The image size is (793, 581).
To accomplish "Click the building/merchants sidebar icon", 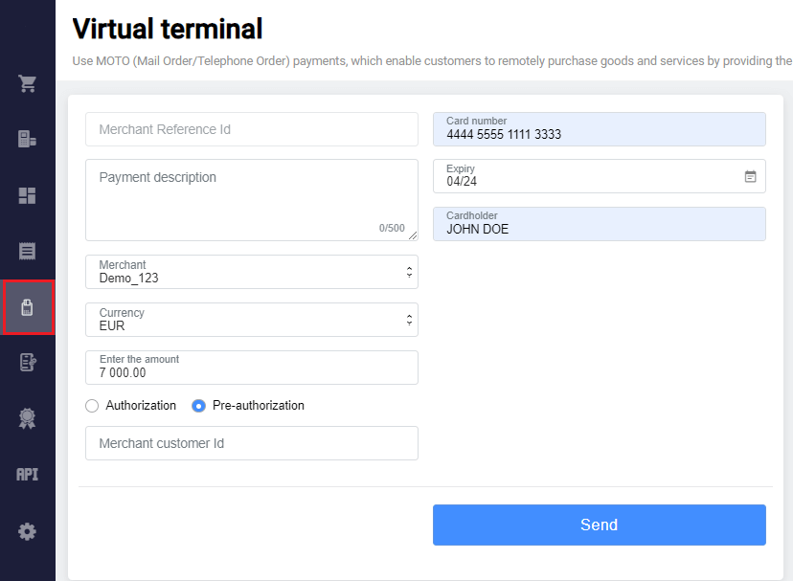I will (x=28, y=140).
